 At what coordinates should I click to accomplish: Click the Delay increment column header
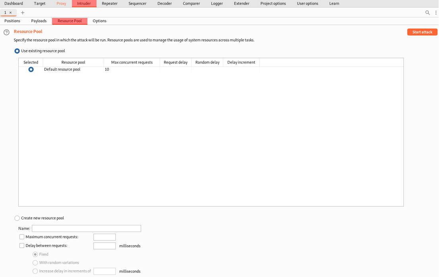[x=241, y=62]
